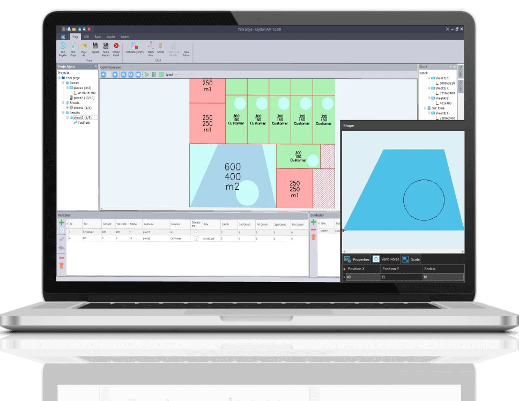Image resolution: width=519 pixels, height=401 pixels.
Task: Toggle Döndürme checkbox for piece2 row
Action: click(x=196, y=238)
